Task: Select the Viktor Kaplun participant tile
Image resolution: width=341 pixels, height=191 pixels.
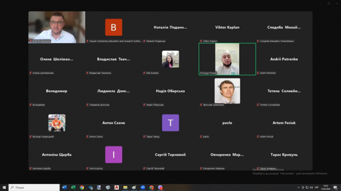Action: (x=228, y=27)
